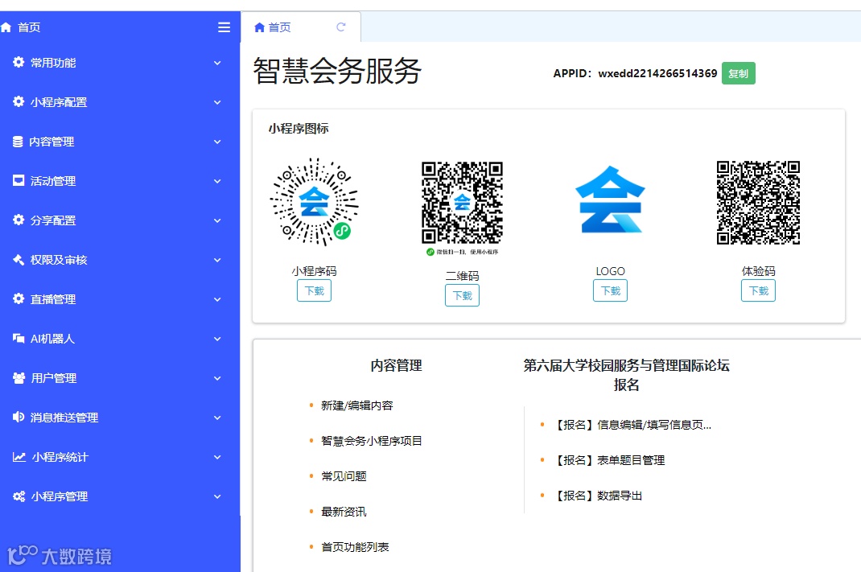Click the home icon in the 首页 tab
The height and width of the screenshot is (572, 861).
260,27
